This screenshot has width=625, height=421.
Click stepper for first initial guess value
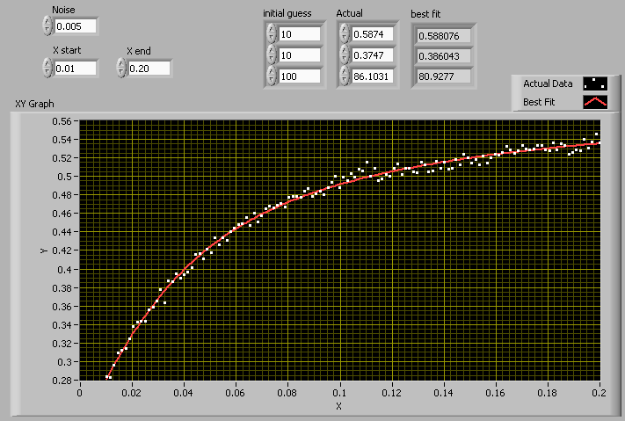tap(271, 35)
